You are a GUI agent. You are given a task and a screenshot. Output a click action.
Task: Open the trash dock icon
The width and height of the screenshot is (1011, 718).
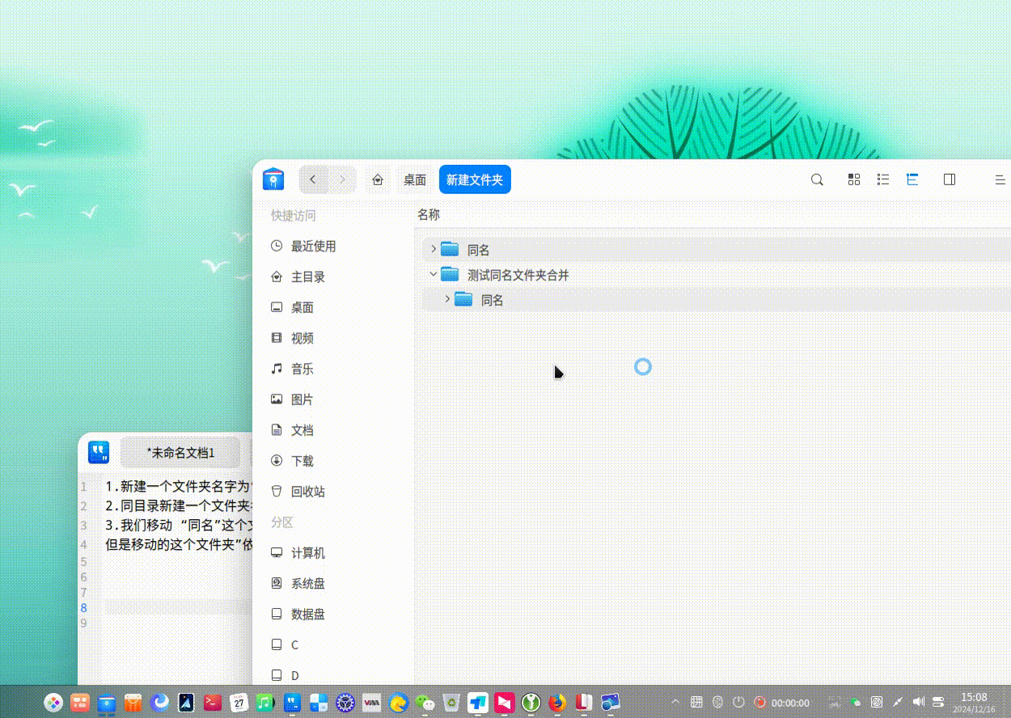[451, 703]
